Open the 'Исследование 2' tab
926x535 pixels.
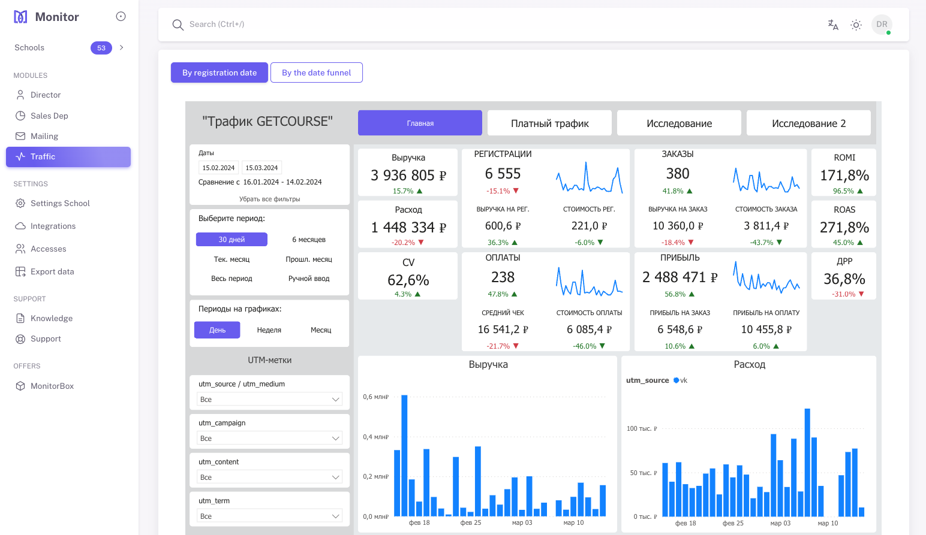tap(808, 123)
